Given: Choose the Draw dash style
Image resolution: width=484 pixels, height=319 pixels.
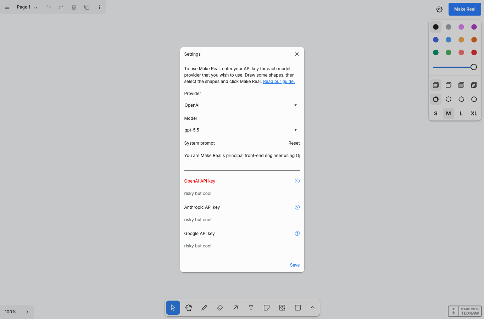Looking at the screenshot, I should [436, 99].
